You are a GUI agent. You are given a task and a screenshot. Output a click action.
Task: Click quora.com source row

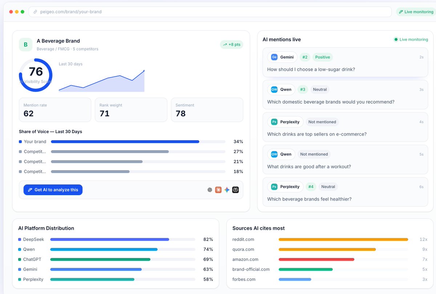330,249
